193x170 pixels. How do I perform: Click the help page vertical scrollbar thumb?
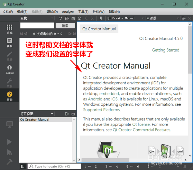(190, 50)
